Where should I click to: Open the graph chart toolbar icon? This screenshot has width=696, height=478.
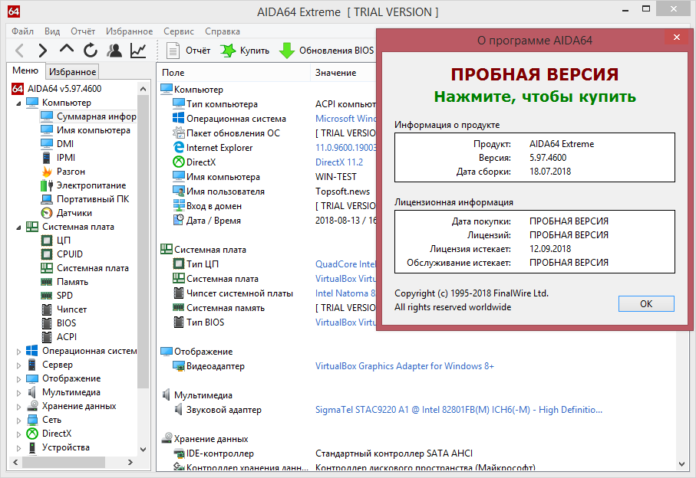(x=138, y=51)
